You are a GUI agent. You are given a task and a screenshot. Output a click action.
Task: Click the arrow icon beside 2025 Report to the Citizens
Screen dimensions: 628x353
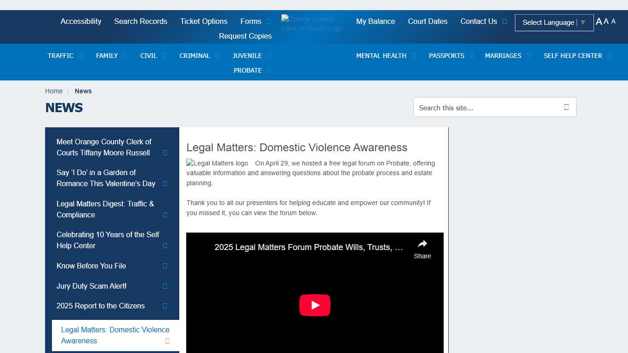pos(165,306)
